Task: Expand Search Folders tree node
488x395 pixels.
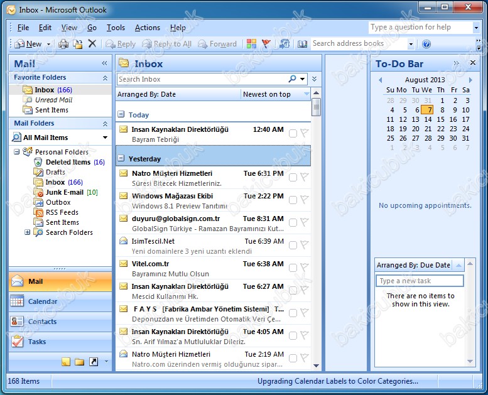Action: pyautogui.click(x=28, y=232)
